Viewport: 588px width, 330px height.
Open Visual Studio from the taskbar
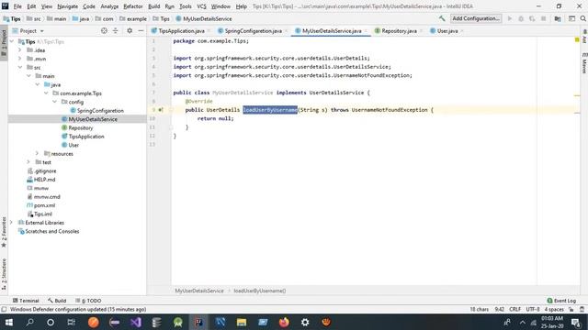[x=136, y=322]
